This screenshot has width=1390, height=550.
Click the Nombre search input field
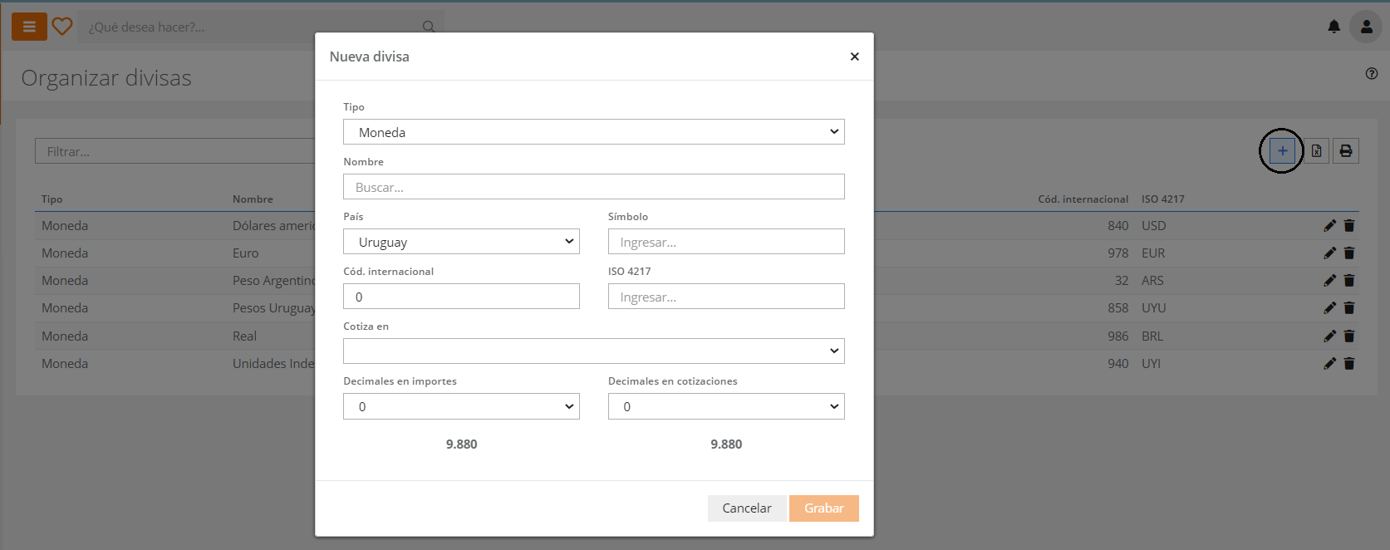coord(593,187)
